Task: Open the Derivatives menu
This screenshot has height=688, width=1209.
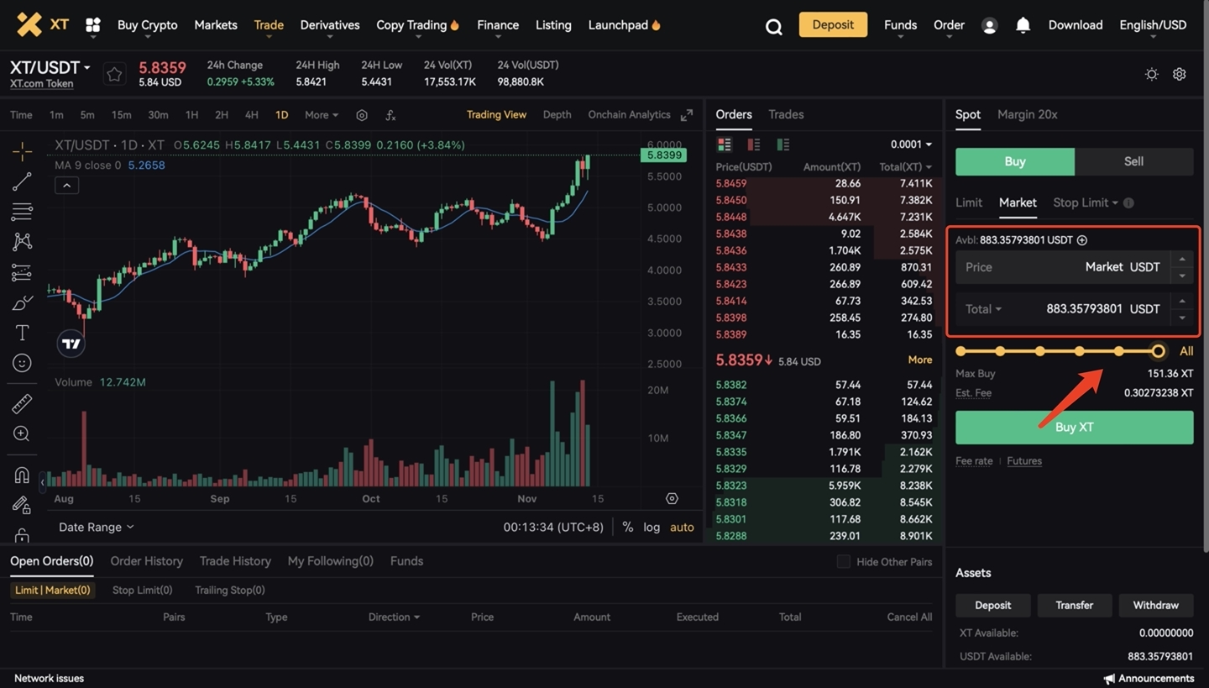Action: [330, 25]
